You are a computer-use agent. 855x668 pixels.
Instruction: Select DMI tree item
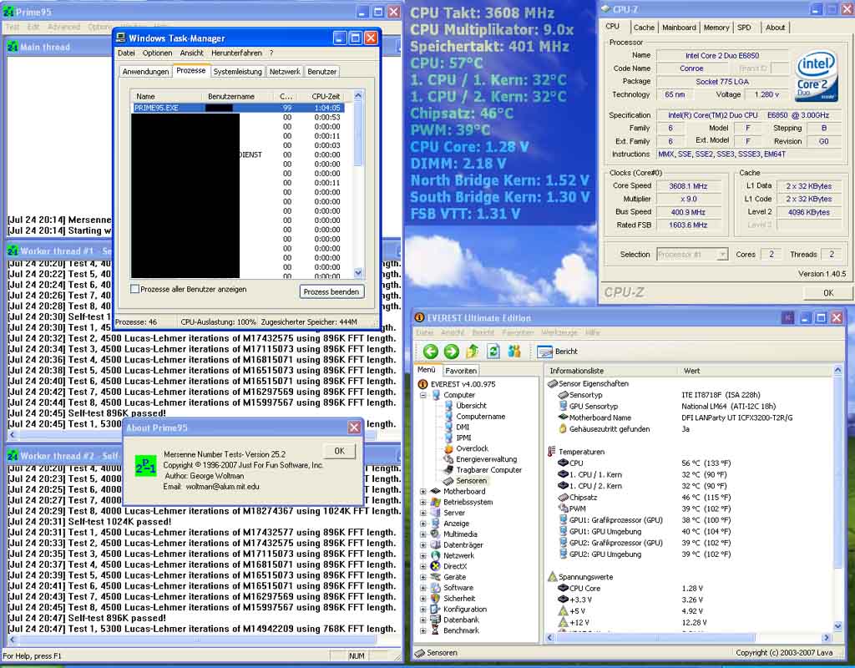click(x=463, y=427)
